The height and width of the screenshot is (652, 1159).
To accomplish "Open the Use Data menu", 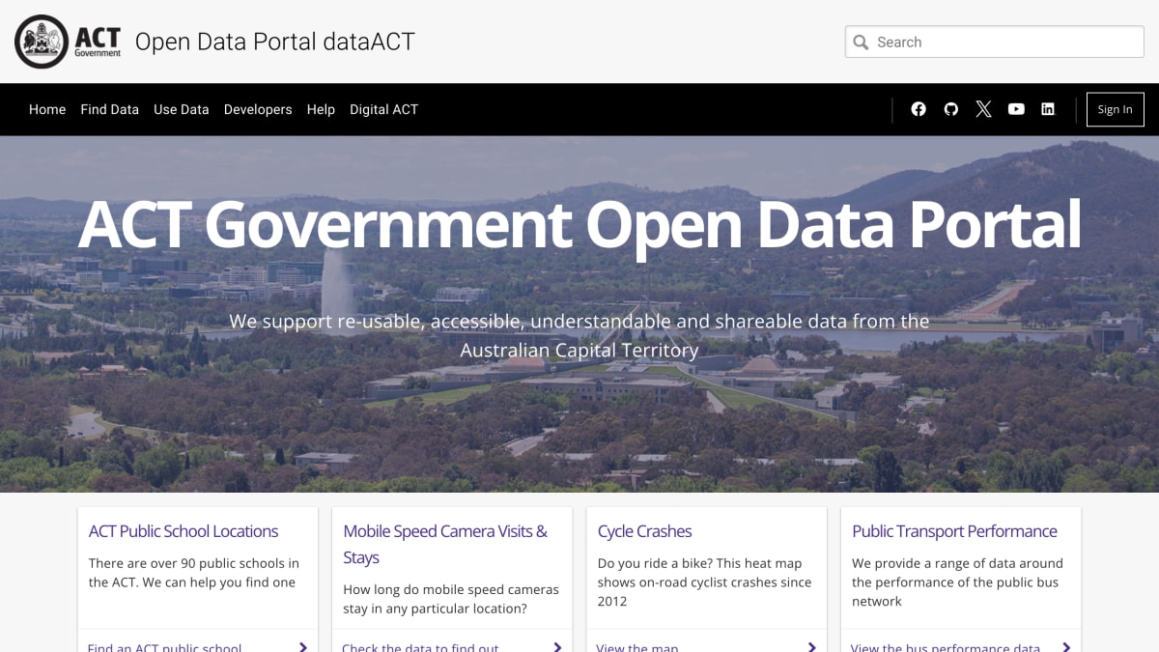I will (181, 109).
